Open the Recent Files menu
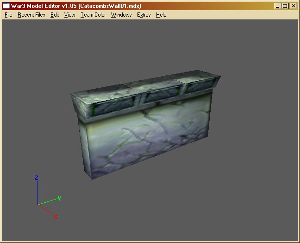Screen dimensions: 300x243 point(31,15)
